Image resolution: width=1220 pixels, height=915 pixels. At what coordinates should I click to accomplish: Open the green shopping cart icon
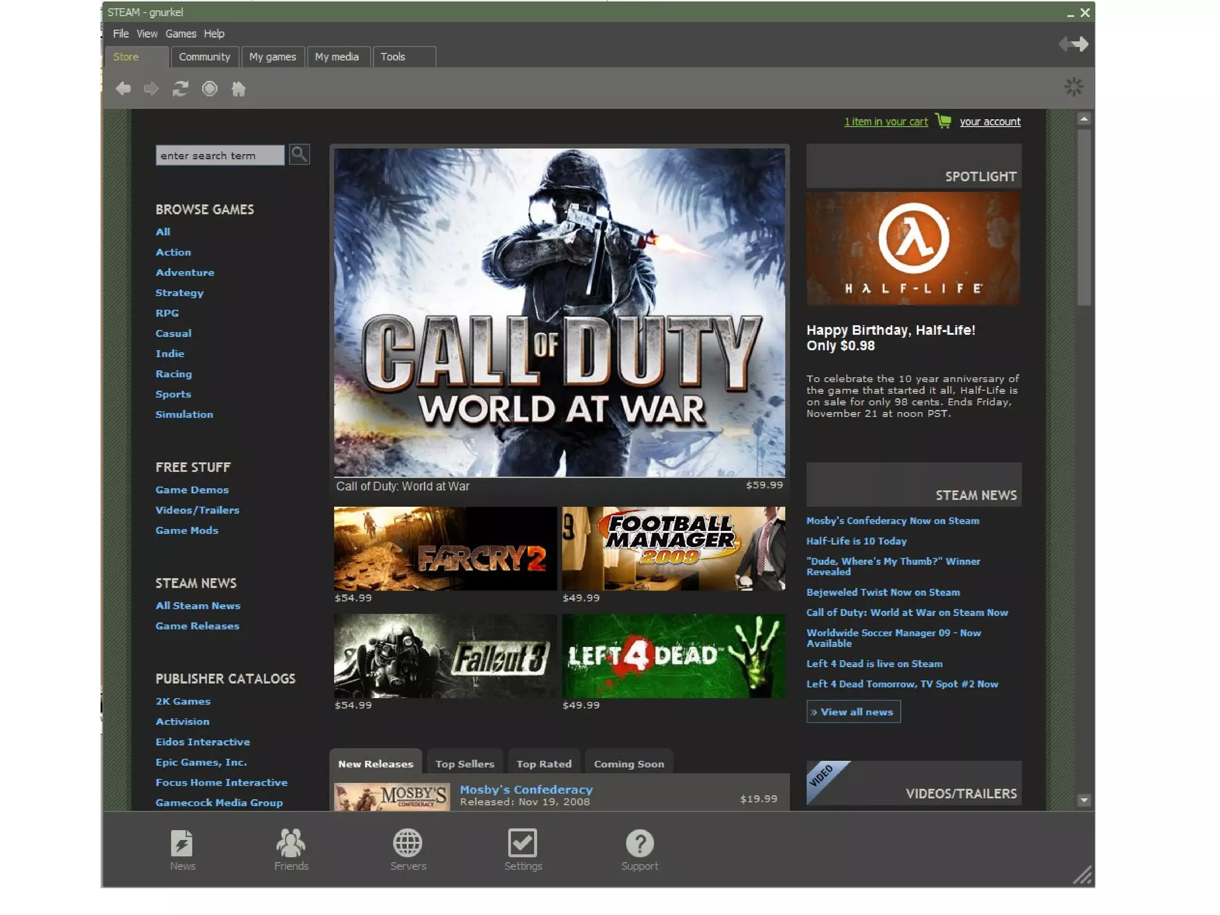[x=943, y=121]
